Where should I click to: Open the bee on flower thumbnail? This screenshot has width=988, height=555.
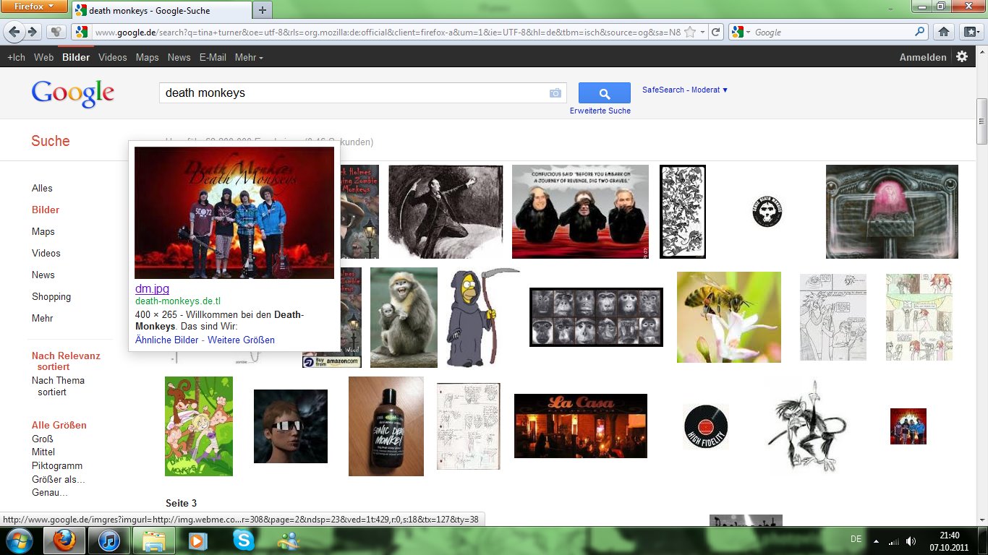(729, 317)
